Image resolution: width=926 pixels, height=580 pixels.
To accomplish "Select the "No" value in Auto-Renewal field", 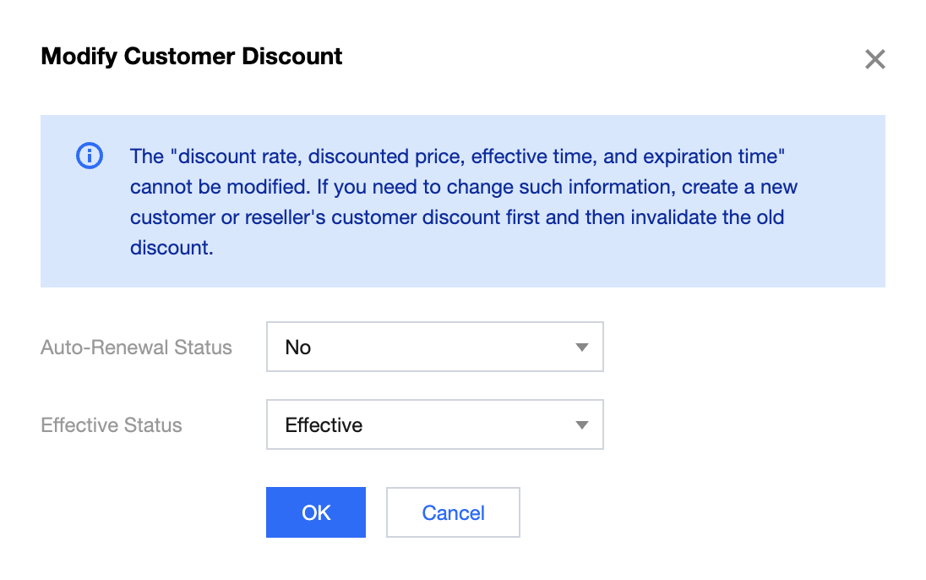I will (x=298, y=347).
